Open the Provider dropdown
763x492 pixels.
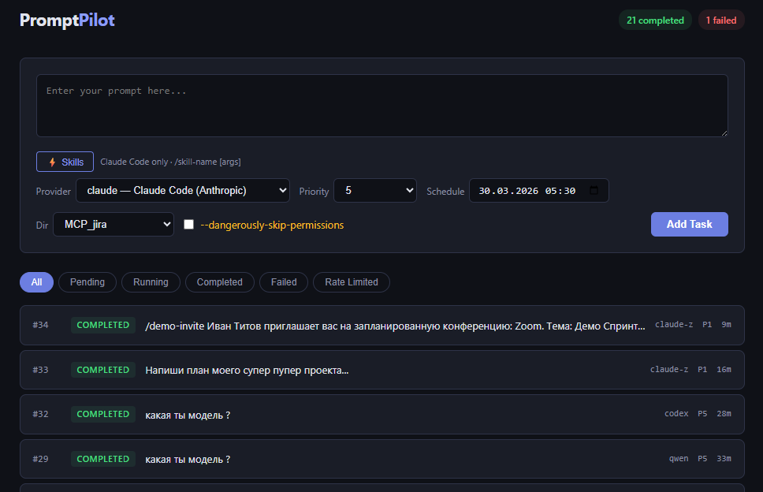[x=183, y=190]
